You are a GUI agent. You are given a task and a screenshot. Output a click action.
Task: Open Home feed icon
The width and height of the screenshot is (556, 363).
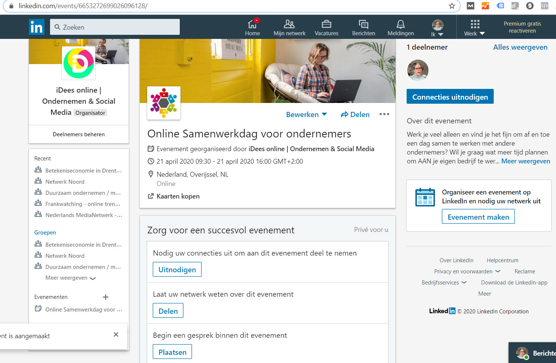pyautogui.click(x=252, y=24)
